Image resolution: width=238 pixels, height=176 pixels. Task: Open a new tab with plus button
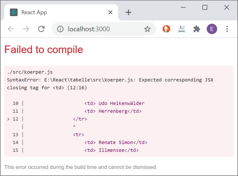pyautogui.click(x=128, y=12)
